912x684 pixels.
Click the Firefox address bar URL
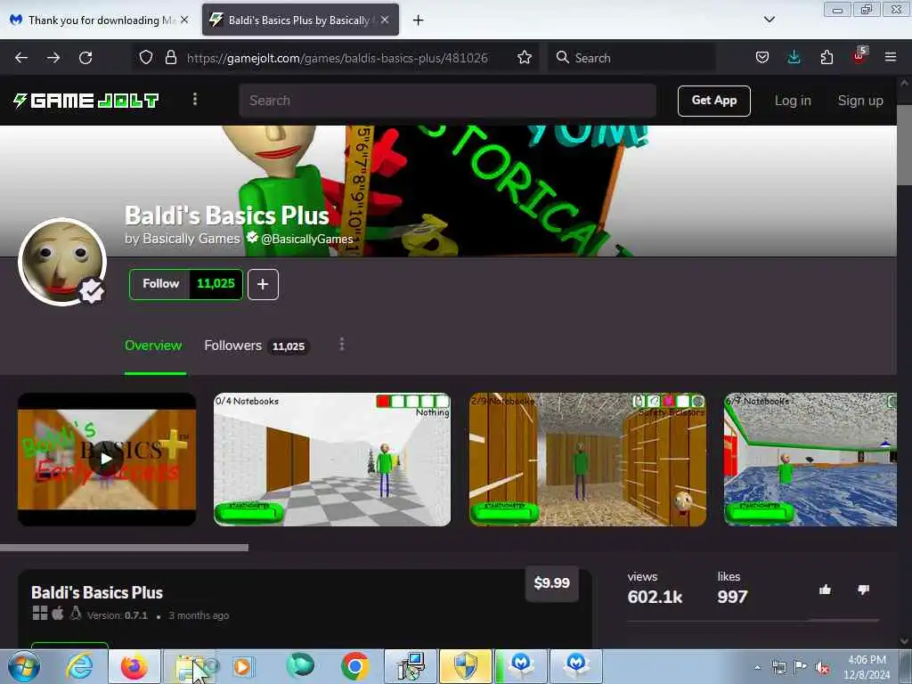337,58
